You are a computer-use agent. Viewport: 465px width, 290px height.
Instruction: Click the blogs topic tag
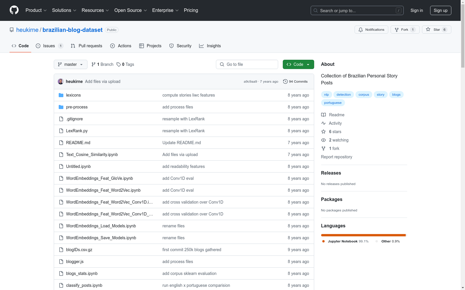[x=396, y=95]
